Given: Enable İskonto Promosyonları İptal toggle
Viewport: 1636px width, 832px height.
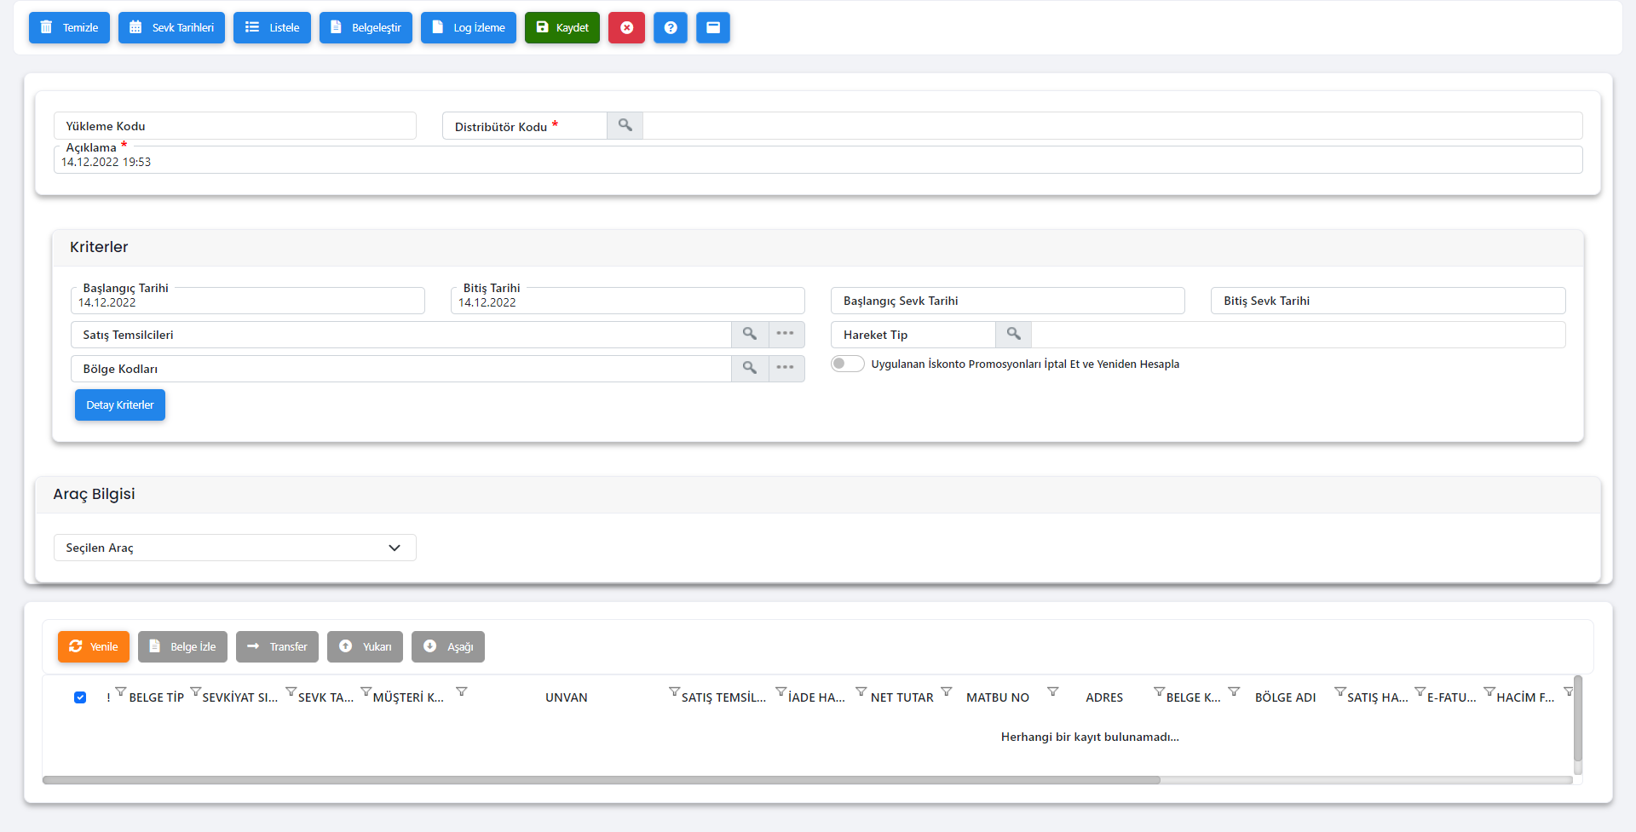Looking at the screenshot, I should click(847, 364).
